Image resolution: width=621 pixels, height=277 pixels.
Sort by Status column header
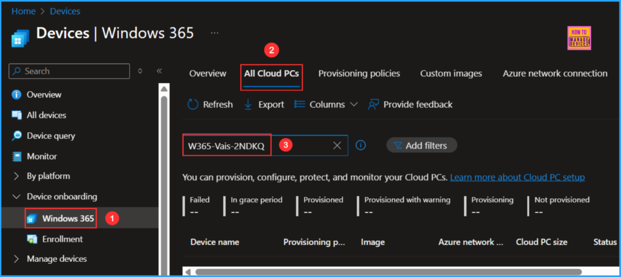605,242
